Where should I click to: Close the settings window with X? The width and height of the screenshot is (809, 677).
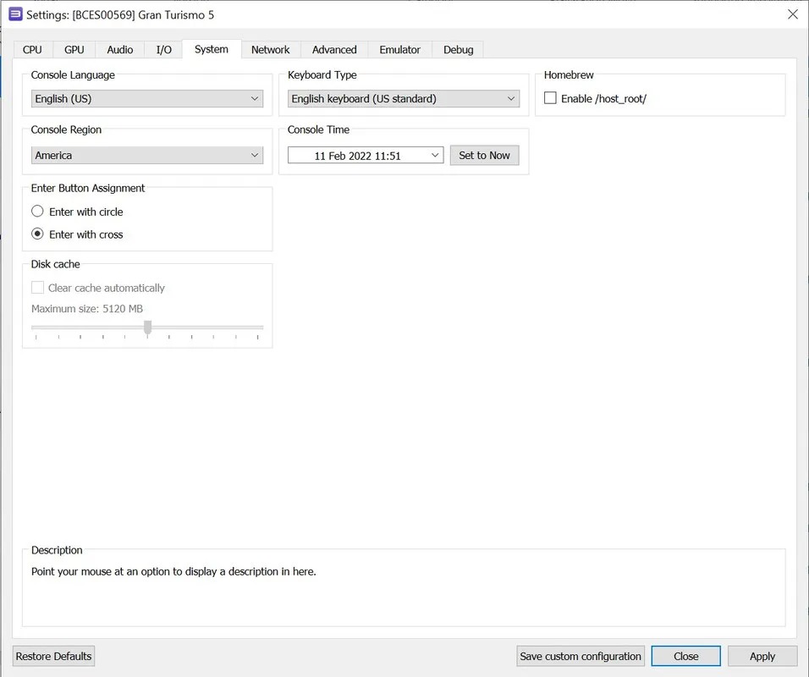click(x=793, y=14)
